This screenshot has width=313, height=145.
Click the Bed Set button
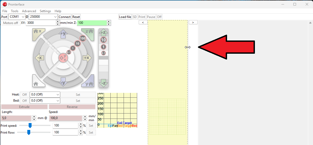[x=78, y=101]
